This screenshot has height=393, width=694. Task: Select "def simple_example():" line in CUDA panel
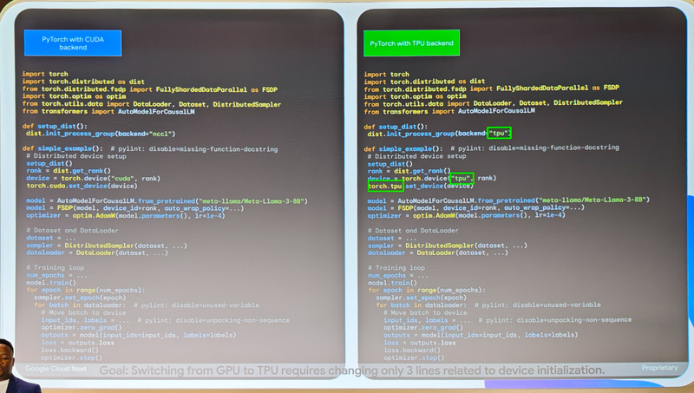(x=150, y=148)
